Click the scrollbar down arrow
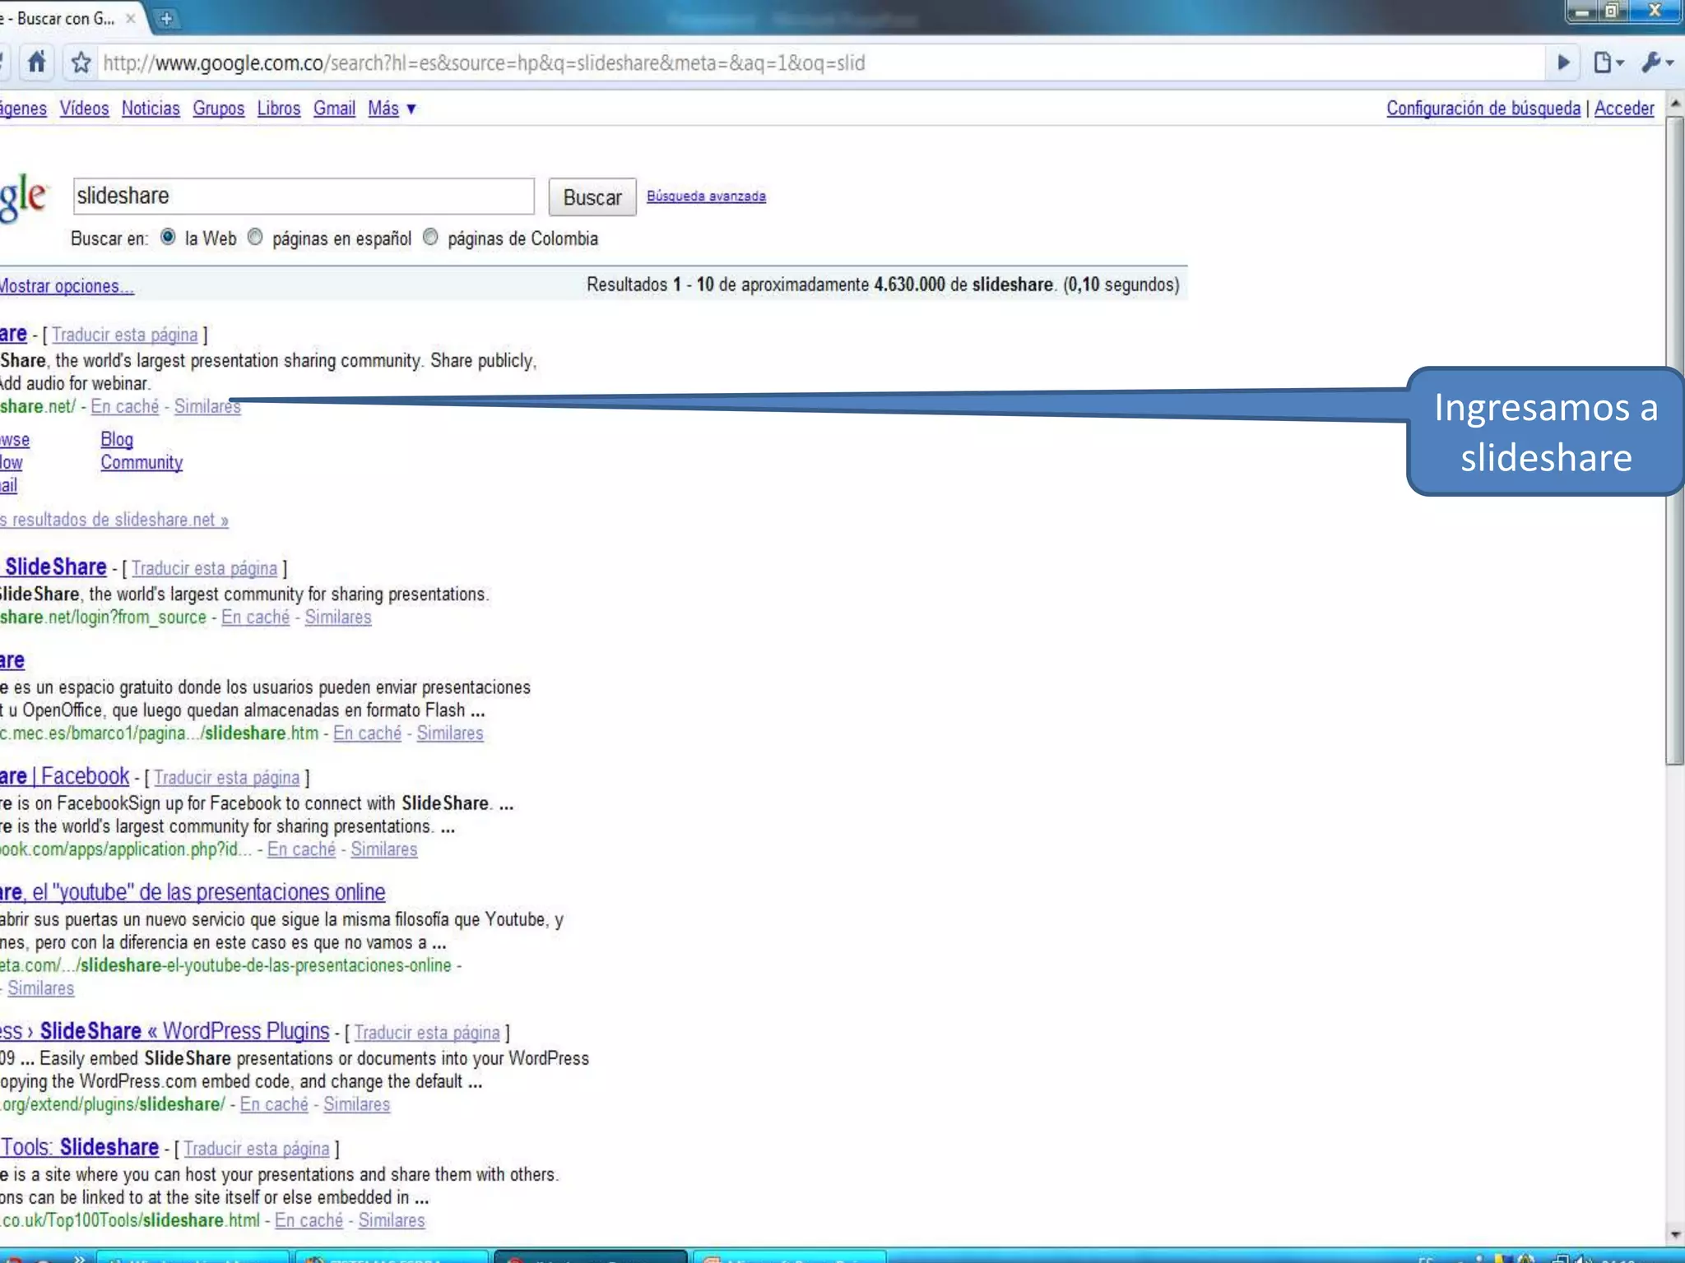 [x=1675, y=1234]
